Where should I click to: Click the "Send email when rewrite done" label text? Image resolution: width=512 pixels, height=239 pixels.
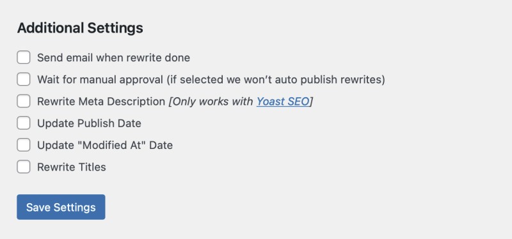(x=113, y=58)
